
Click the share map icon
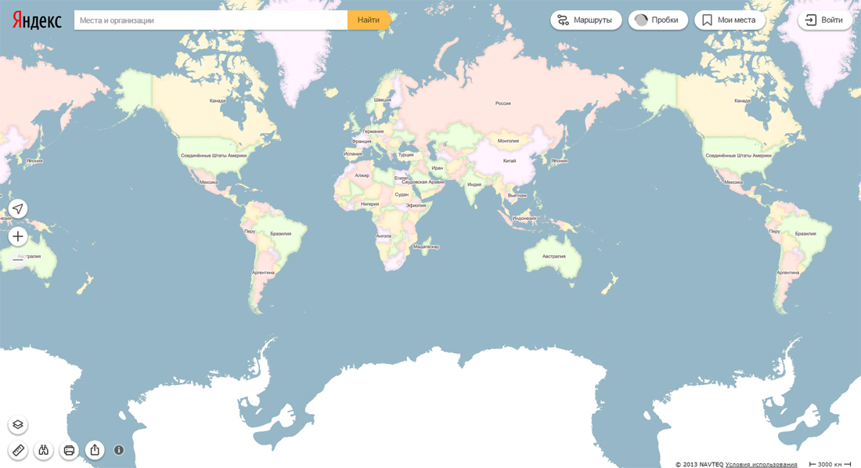95,450
